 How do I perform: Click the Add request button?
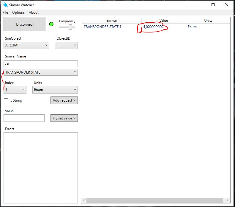[x=64, y=100]
